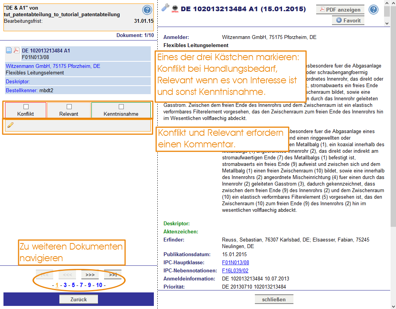Open help icon next to PDF anzeigen

(x=373, y=10)
